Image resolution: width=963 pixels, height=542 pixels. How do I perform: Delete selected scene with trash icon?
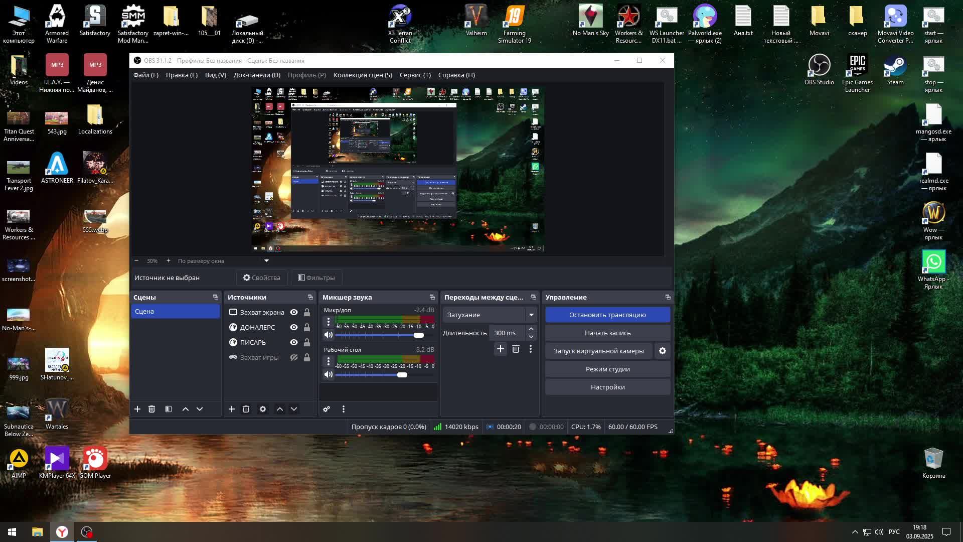tap(151, 409)
